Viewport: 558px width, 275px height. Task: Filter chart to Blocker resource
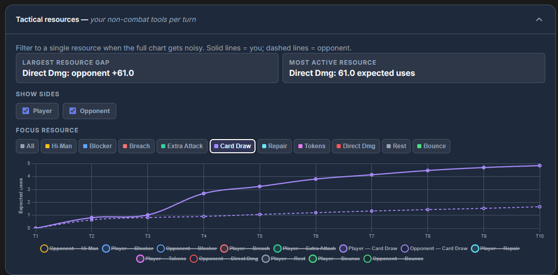pos(97,146)
